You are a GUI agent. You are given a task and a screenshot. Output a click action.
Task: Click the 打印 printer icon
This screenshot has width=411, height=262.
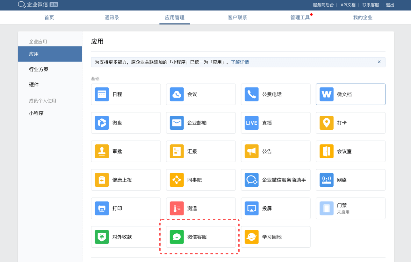pos(102,209)
